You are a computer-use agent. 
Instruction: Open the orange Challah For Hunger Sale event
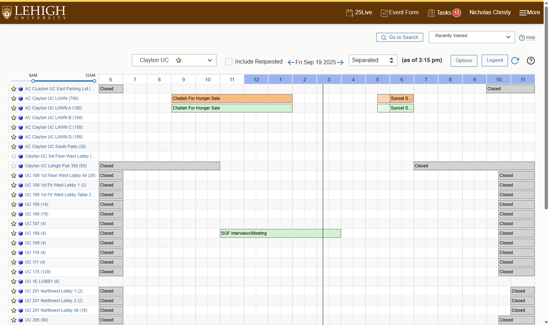click(x=232, y=98)
